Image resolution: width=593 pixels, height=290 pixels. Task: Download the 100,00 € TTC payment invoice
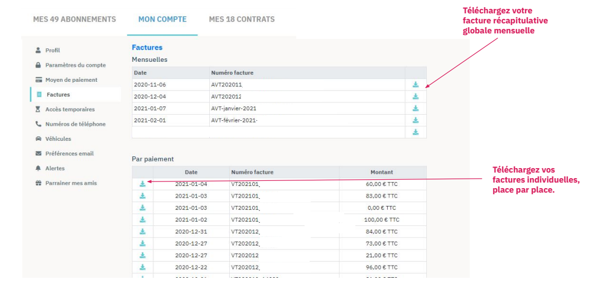click(x=143, y=219)
